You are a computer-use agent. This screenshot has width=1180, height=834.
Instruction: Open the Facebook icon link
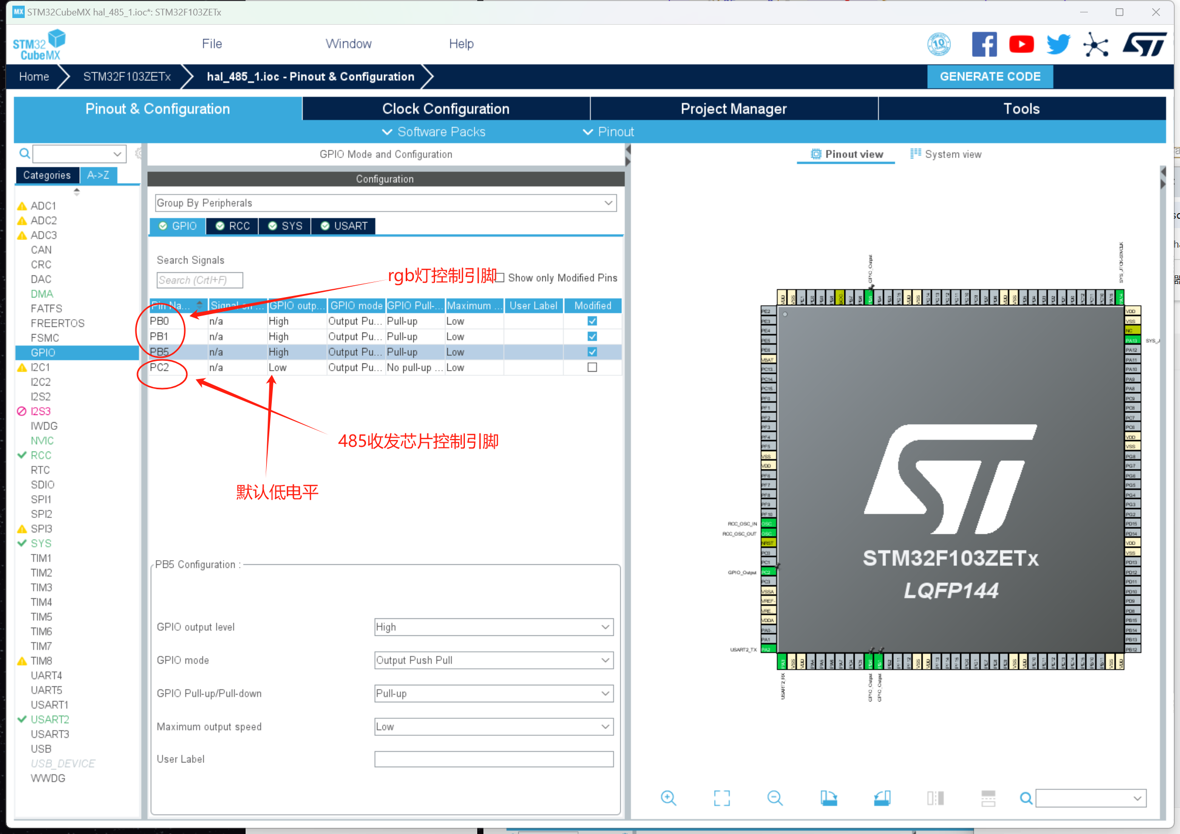tap(984, 44)
